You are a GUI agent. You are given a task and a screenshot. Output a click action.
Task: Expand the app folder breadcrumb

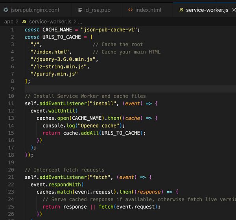[x=8, y=22]
